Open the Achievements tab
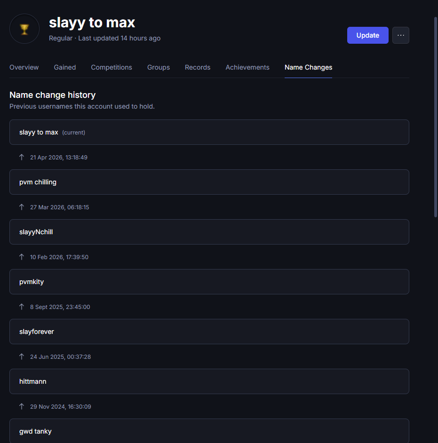The height and width of the screenshot is (443, 438). coord(247,67)
